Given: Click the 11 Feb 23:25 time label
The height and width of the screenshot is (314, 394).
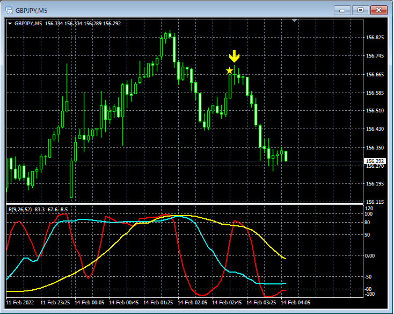Looking at the screenshot, I should point(55,302).
